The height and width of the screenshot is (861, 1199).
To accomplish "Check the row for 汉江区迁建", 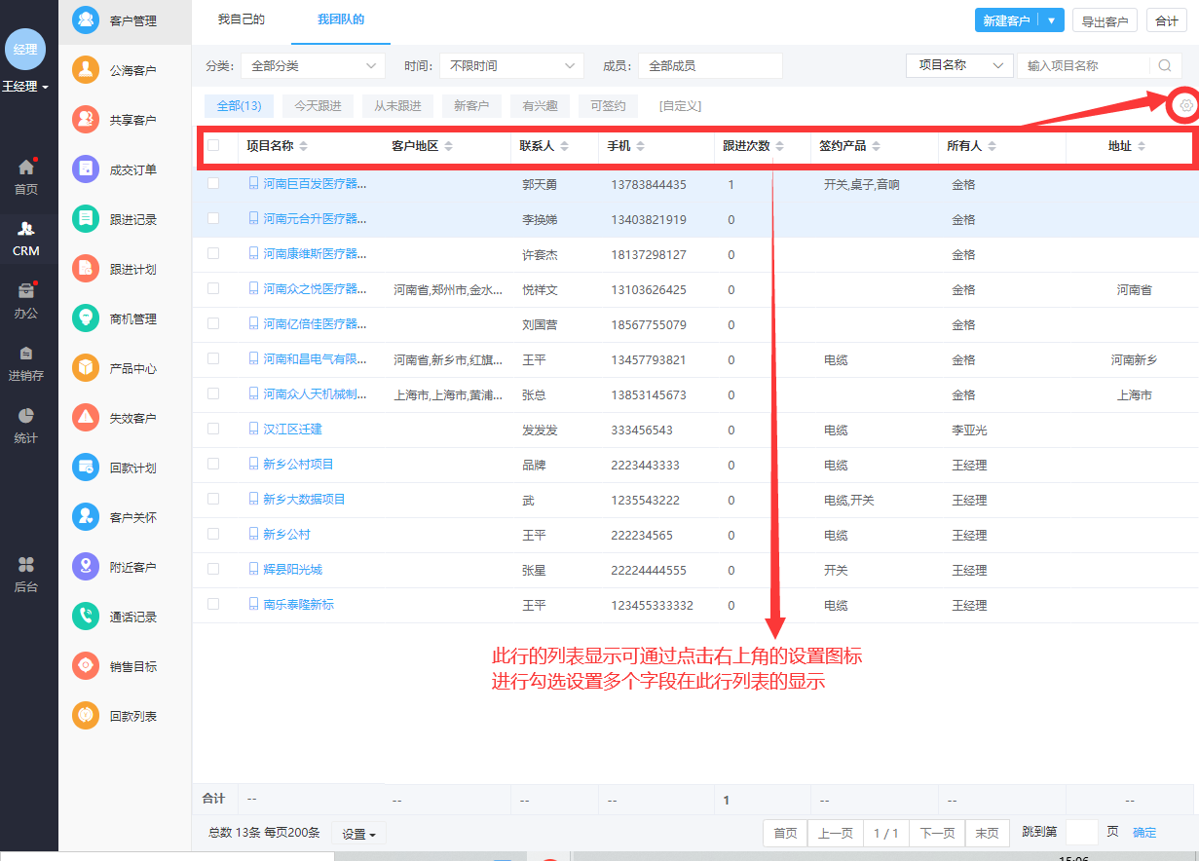I will click(213, 429).
